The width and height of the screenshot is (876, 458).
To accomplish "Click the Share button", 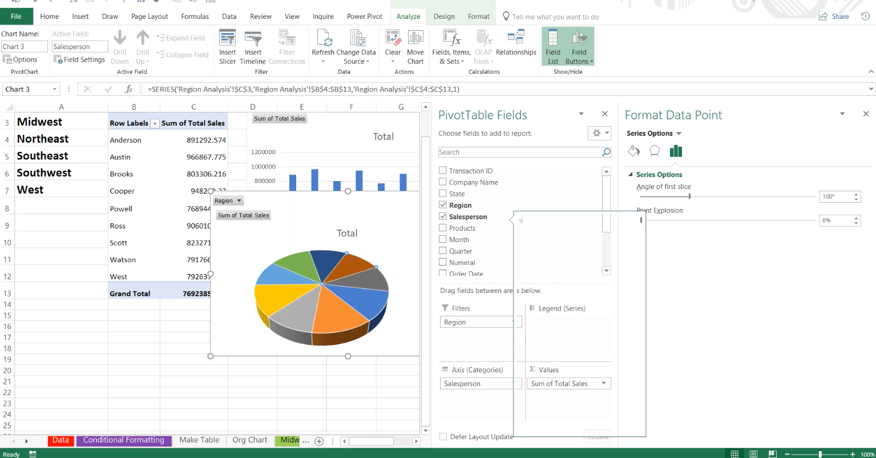I will coord(834,17).
